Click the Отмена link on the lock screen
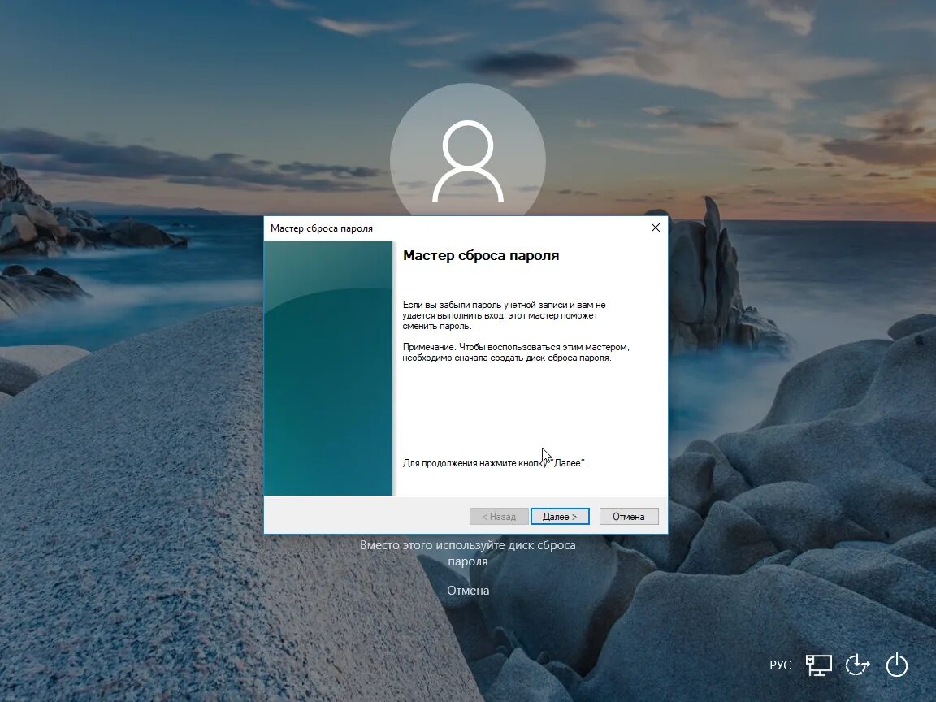The height and width of the screenshot is (702, 936). coord(468,591)
